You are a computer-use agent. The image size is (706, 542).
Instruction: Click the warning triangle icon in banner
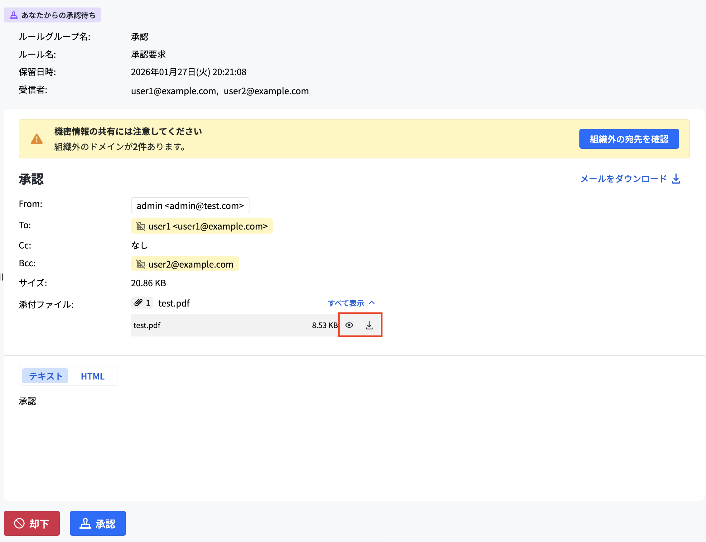[x=37, y=139]
